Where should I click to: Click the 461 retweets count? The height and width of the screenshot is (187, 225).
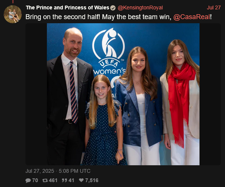point(53,180)
